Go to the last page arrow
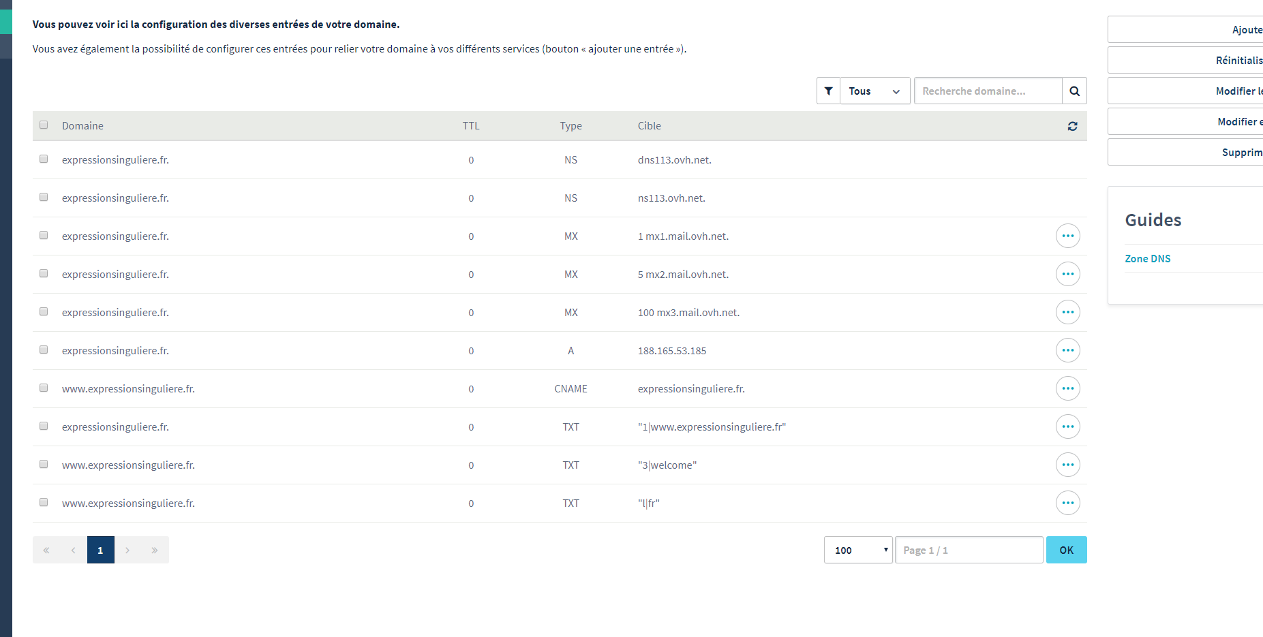 click(x=155, y=550)
